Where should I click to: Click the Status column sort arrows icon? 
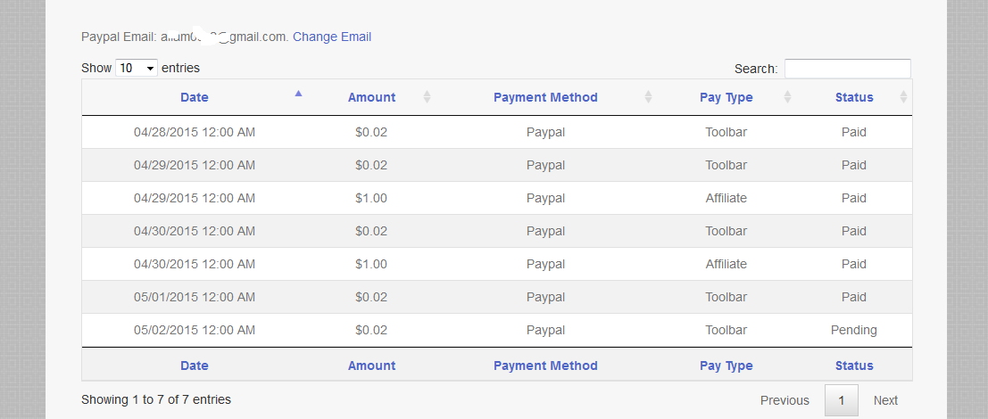click(903, 97)
